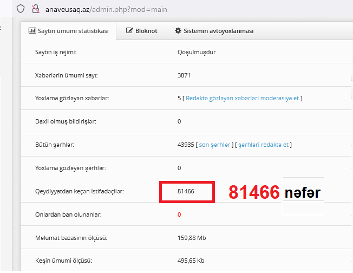The height and width of the screenshot is (273, 353).
Task: Select the Qeydiyyatdan keçən istifadəçilər label
Action: (x=79, y=192)
